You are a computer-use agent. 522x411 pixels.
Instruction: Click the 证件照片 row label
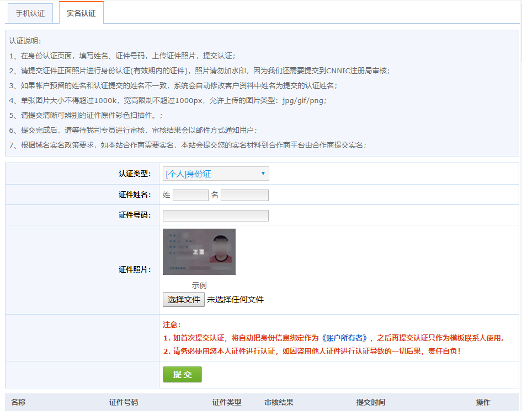pos(135,269)
